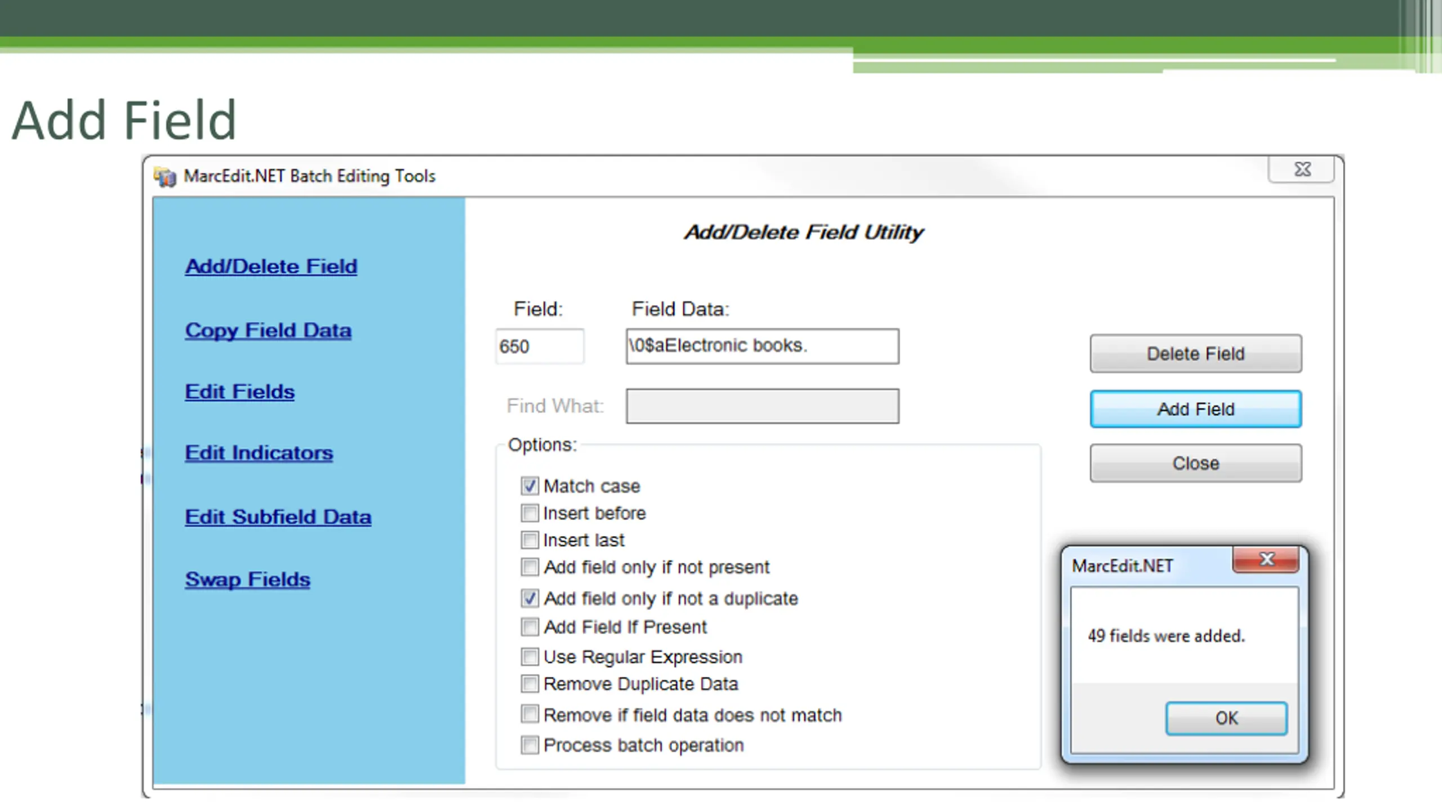Click the Add Field button

pyautogui.click(x=1195, y=409)
